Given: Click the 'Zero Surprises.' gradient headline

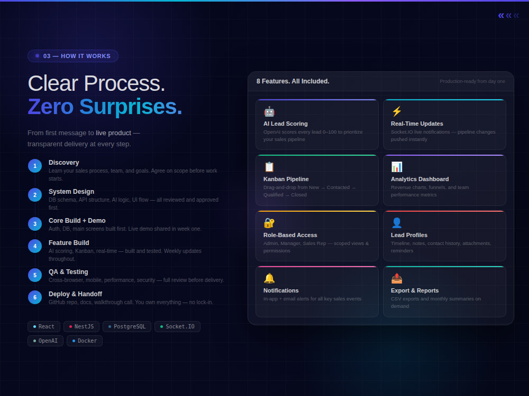Looking at the screenshot, I should (105, 107).
